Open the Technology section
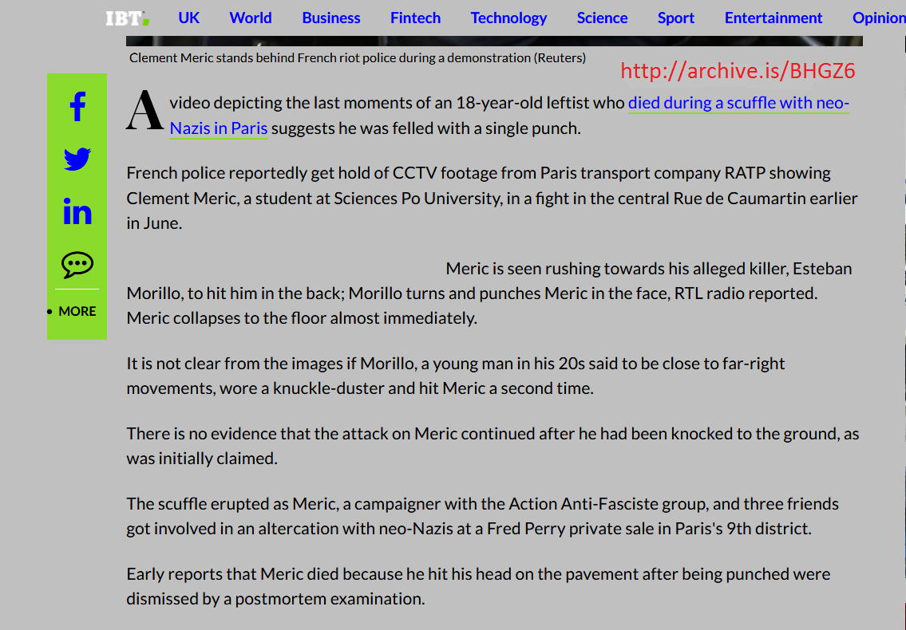 [508, 18]
